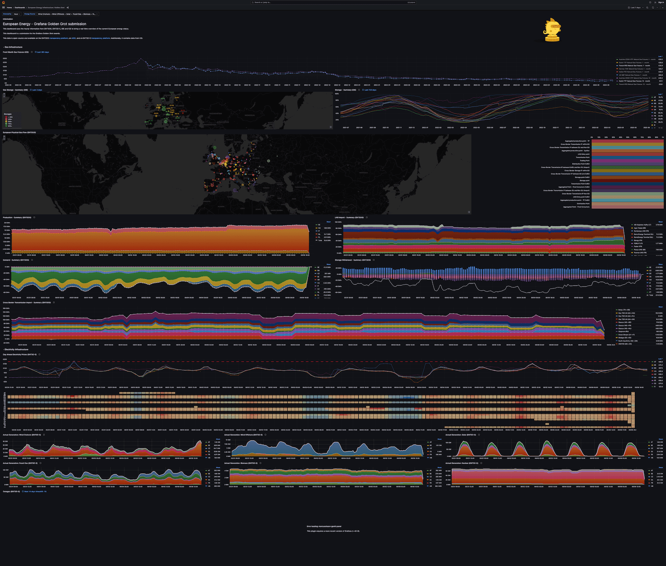Click the 25%+ color swatch in Storages legend
The height and width of the screenshot is (566, 666).
[x=6, y=119]
